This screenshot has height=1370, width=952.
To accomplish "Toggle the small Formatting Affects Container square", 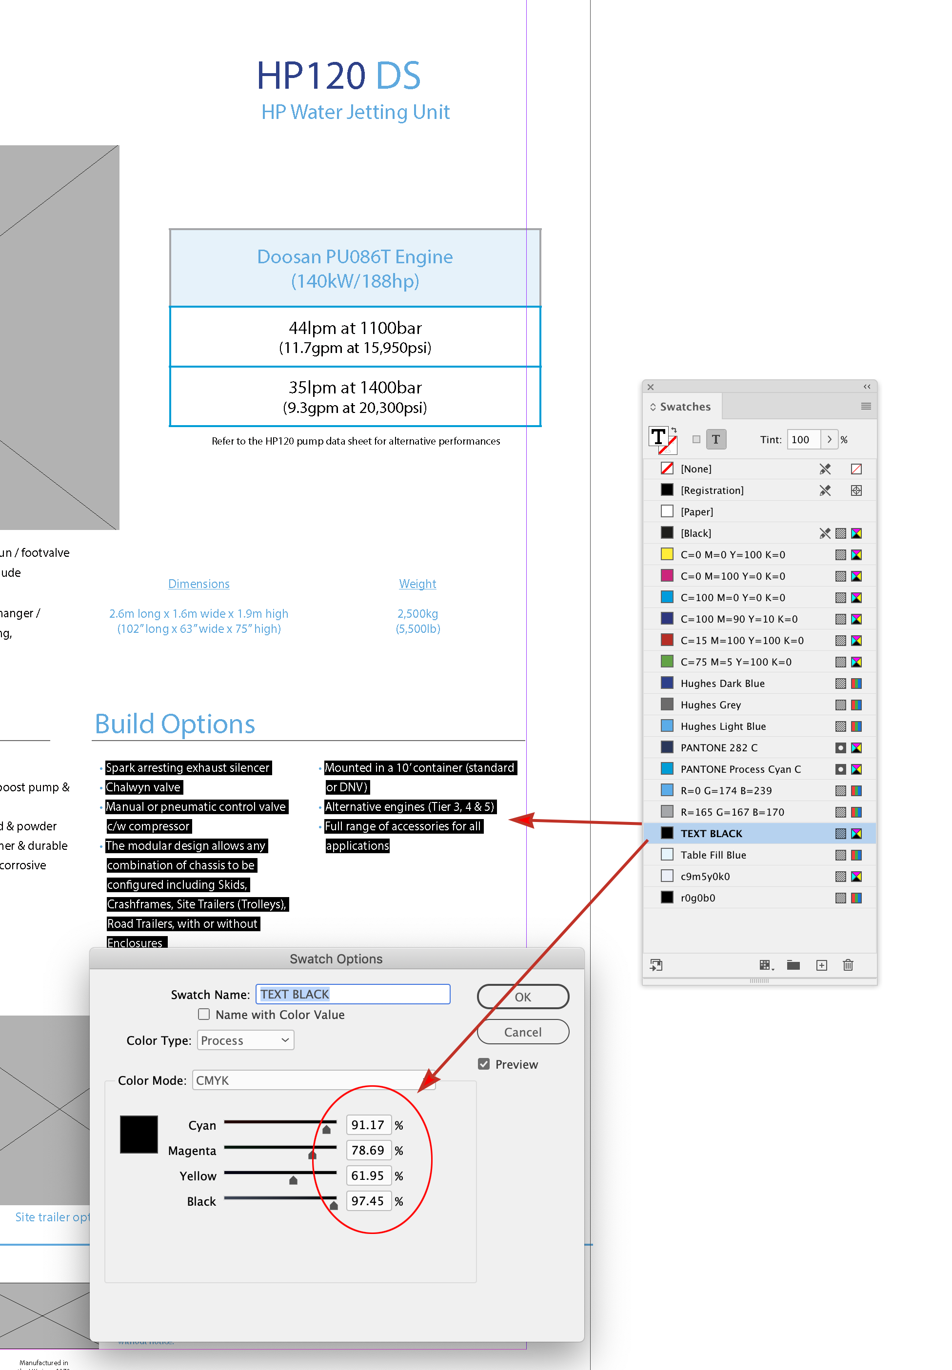I will pos(696,439).
